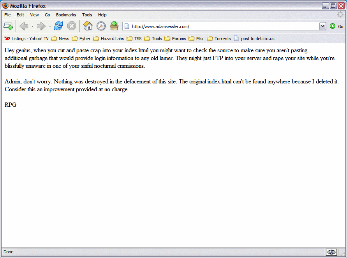Open the Edit menu
347x258 pixels.
(x=20, y=15)
